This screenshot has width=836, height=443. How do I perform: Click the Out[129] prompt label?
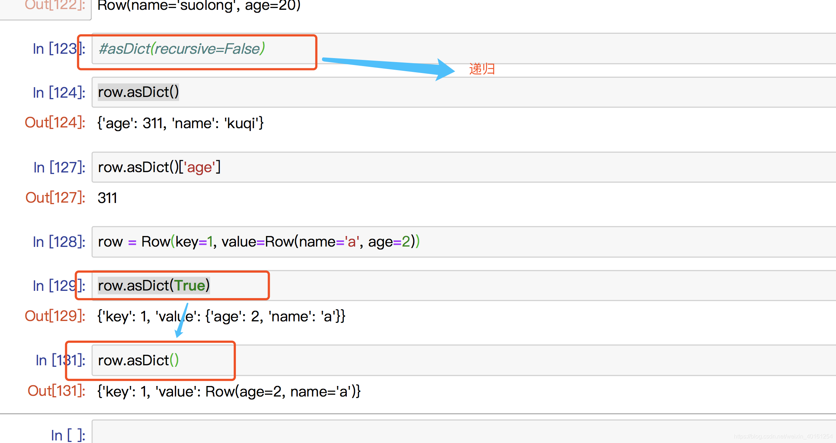[55, 316]
